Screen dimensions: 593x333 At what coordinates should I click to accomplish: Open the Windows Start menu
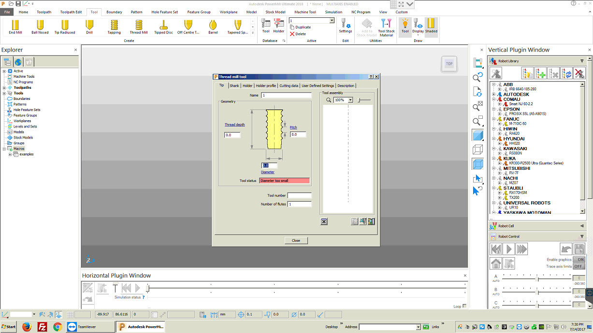coord(8,327)
